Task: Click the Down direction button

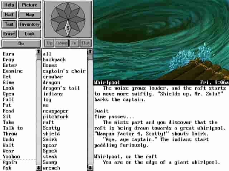Action: pos(62,43)
